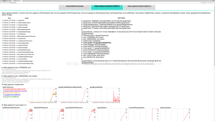Screen dimensions: 215x121
Task: Click the responsesSent graph
Action: tap(175, 115)
